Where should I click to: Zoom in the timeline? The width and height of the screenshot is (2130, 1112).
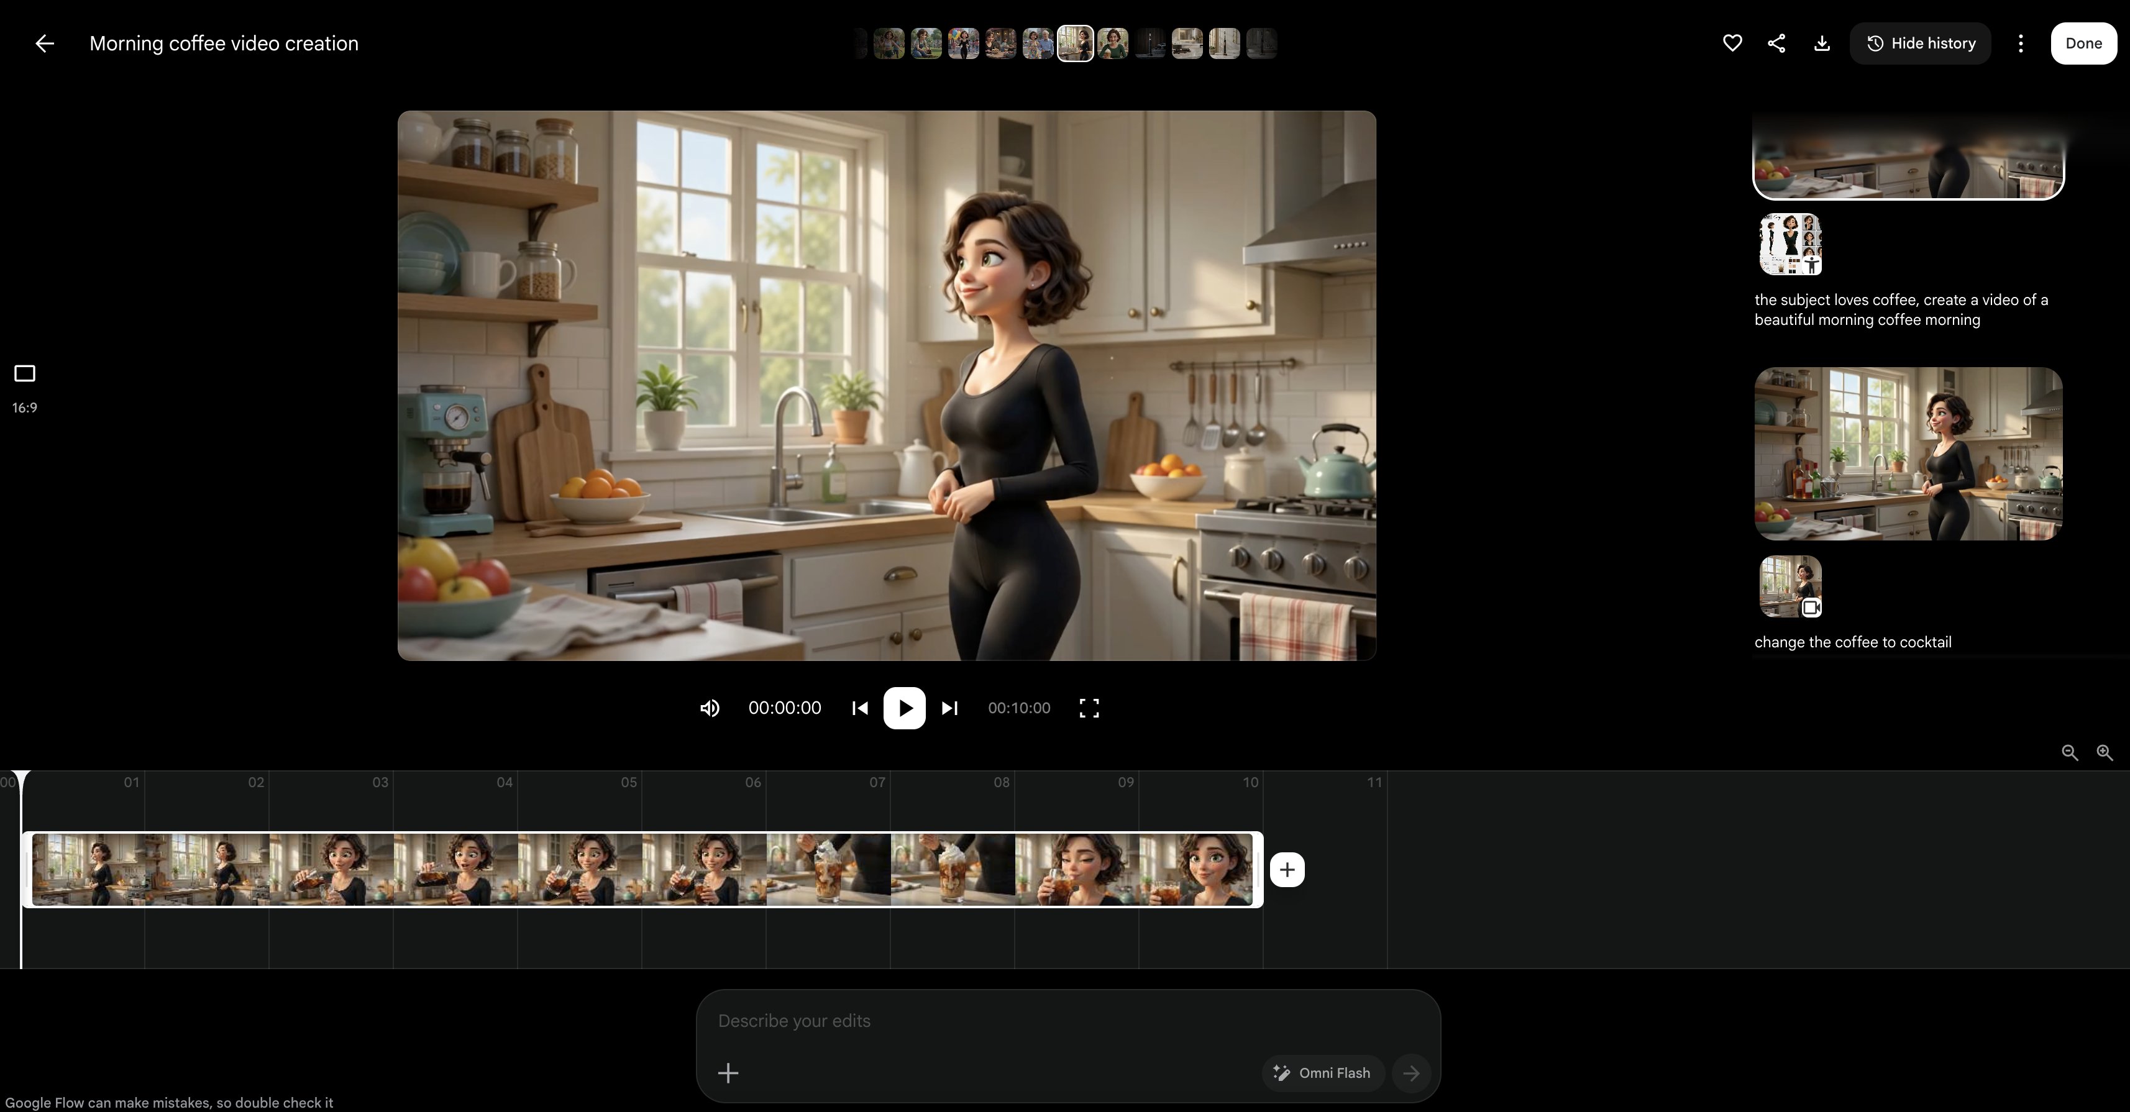pos(2105,752)
